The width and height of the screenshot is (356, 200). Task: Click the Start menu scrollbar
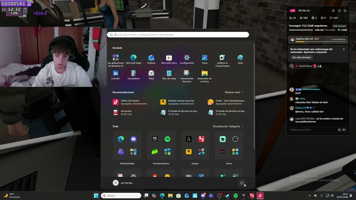(x=254, y=96)
